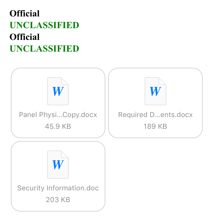220x220 pixels.
Task: Click the first Official heading
Action: coord(25,13)
